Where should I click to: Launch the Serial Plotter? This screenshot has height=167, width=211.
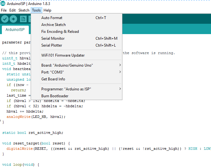coord(52,45)
